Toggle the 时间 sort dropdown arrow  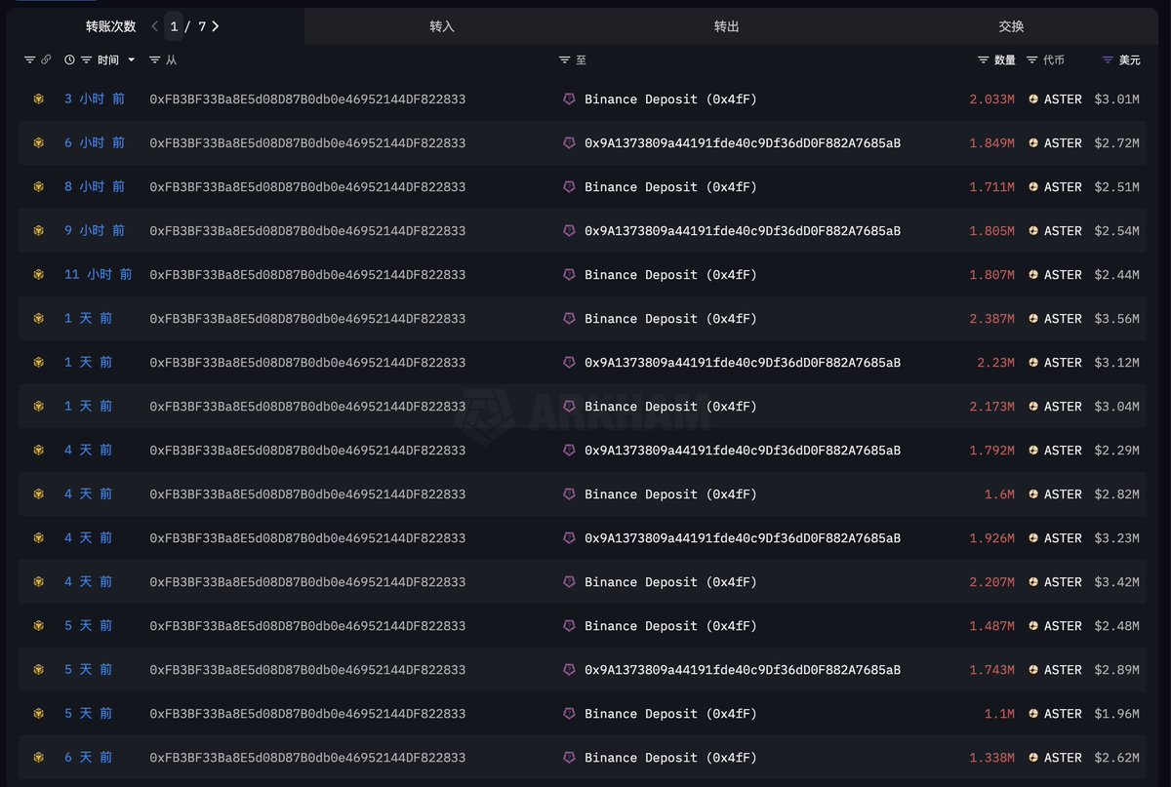click(132, 60)
